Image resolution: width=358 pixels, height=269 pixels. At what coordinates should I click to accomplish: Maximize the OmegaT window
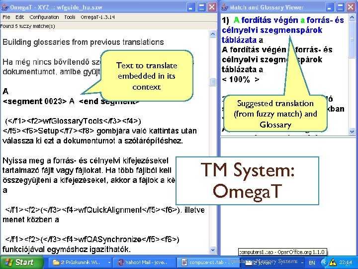tap(201, 7)
